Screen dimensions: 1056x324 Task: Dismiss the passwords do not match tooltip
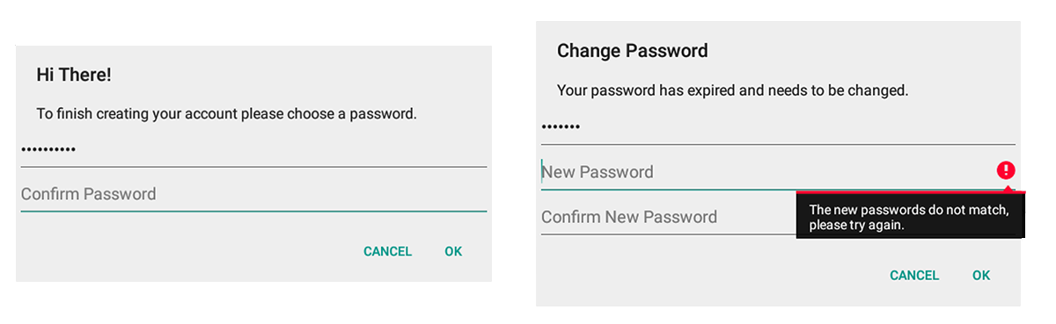click(x=911, y=215)
